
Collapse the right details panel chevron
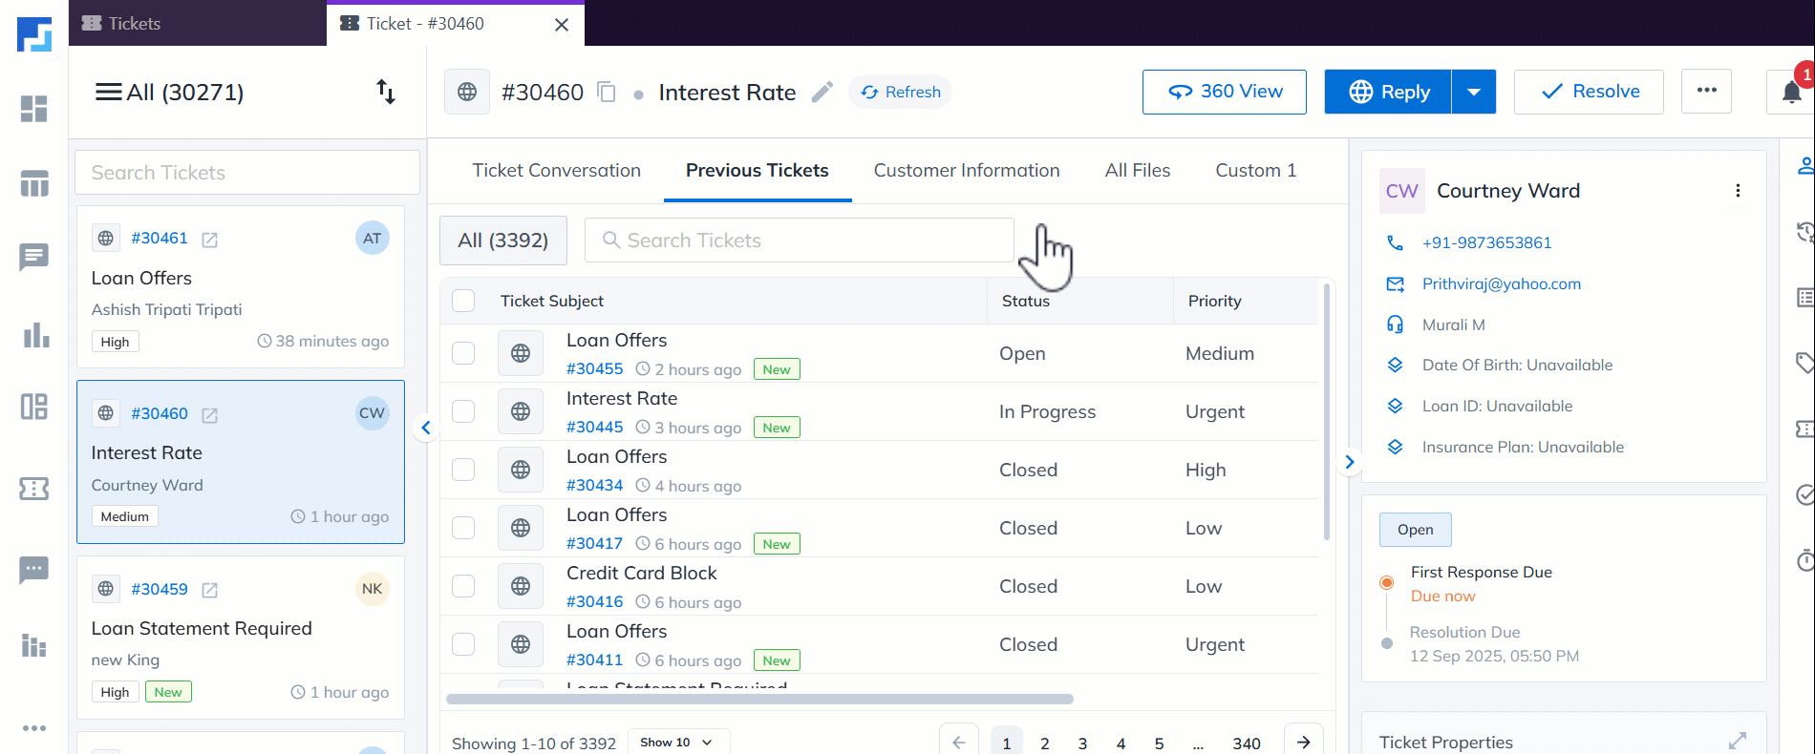[1349, 462]
